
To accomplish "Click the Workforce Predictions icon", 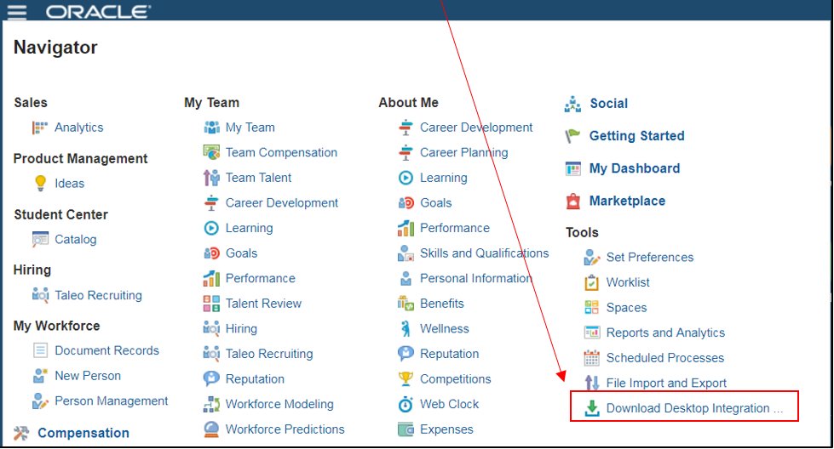I will [211, 429].
